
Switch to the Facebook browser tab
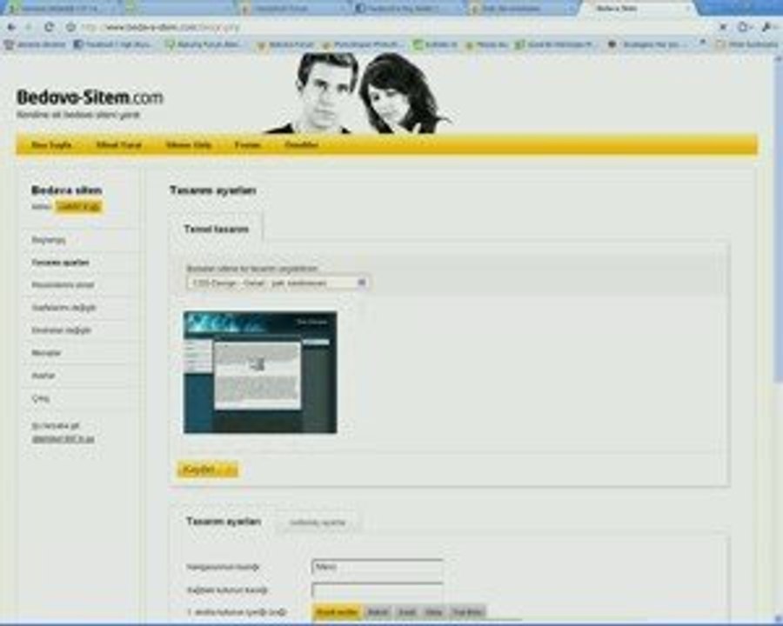click(407, 9)
